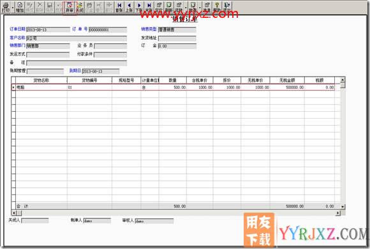
Task: Click the empty 付款条件 field
Action: pyautogui.click(x=110, y=54)
